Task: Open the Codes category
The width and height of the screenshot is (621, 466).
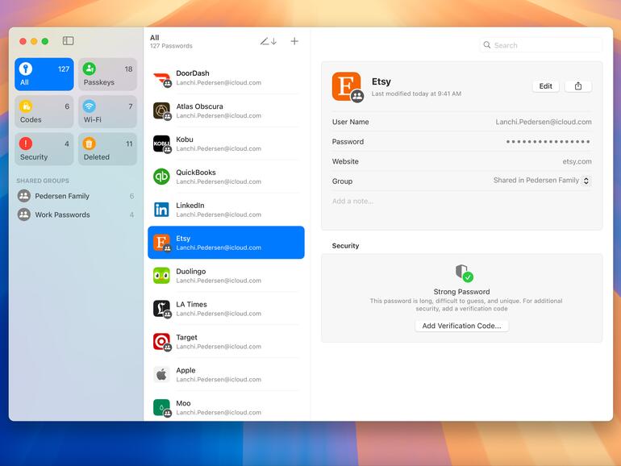Action: [x=44, y=111]
